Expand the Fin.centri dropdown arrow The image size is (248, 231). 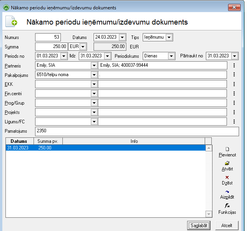(x=94, y=94)
